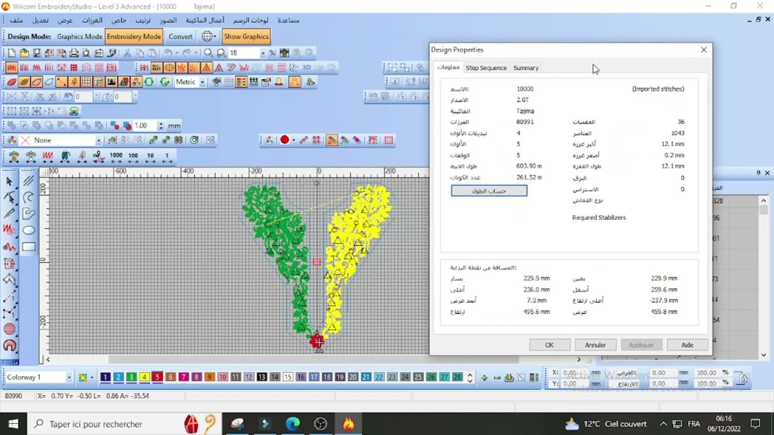Open the globe language options icon
The image size is (774, 435).
[x=207, y=36]
